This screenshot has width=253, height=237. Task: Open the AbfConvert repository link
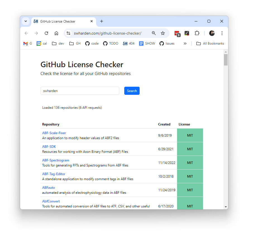tap(51, 201)
